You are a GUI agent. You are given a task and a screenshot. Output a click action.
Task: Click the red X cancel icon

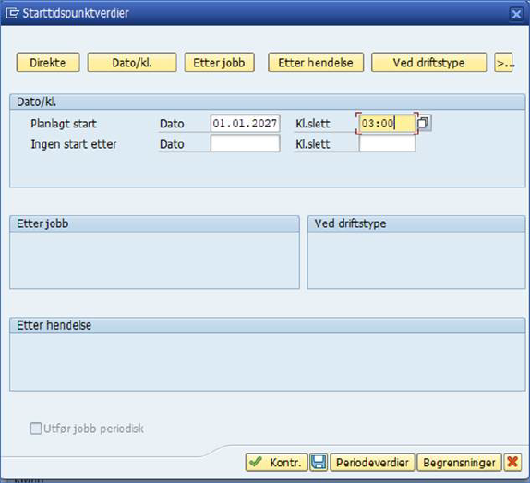pos(512,462)
